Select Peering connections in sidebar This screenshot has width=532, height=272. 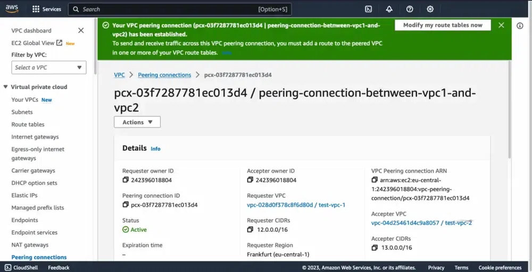pyautogui.click(x=39, y=257)
